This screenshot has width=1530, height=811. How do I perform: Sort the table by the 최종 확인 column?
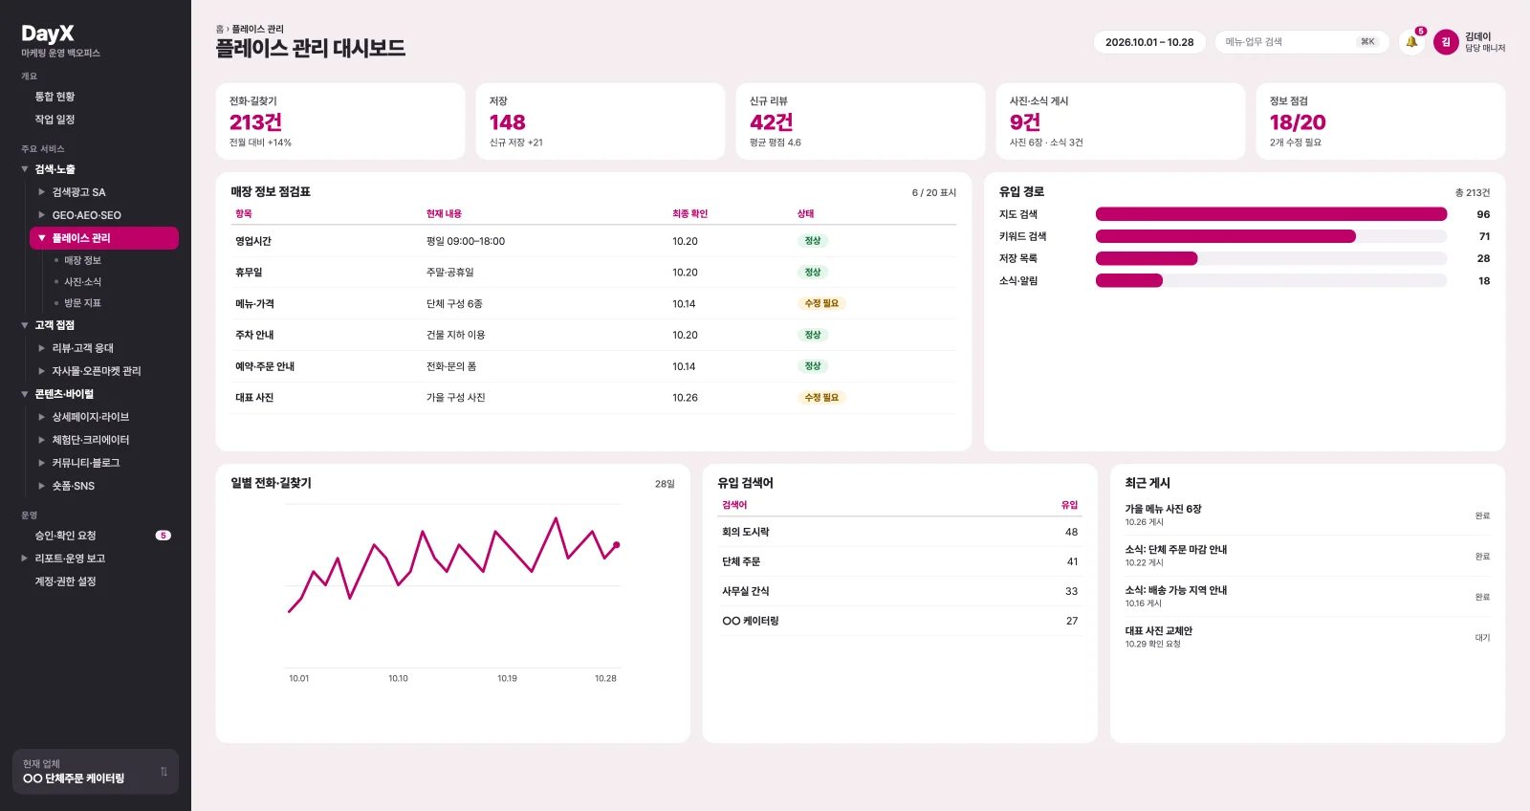689,214
